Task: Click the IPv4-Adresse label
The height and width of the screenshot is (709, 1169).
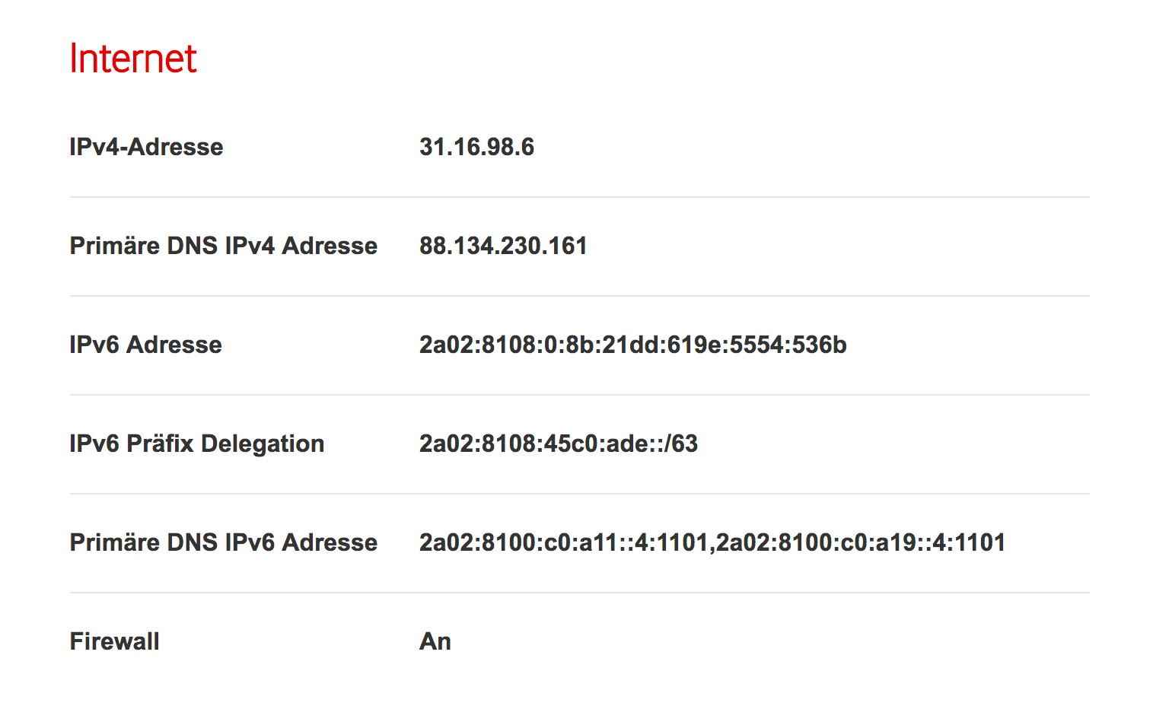Action: coord(146,147)
